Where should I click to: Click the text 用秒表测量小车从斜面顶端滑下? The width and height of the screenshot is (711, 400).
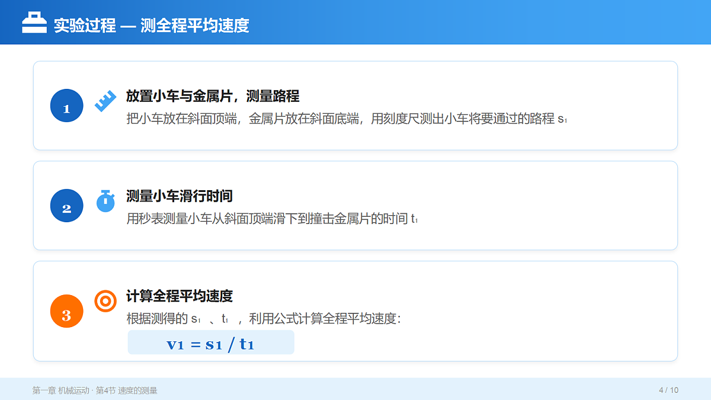pos(273,219)
